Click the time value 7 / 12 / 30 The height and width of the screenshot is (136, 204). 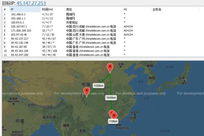48,35
